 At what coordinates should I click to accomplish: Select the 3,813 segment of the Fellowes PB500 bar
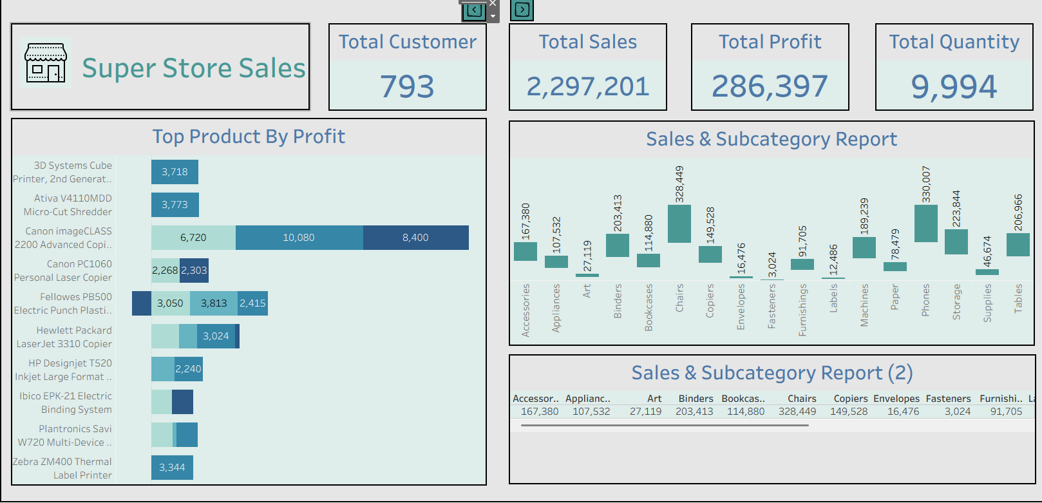[214, 303]
